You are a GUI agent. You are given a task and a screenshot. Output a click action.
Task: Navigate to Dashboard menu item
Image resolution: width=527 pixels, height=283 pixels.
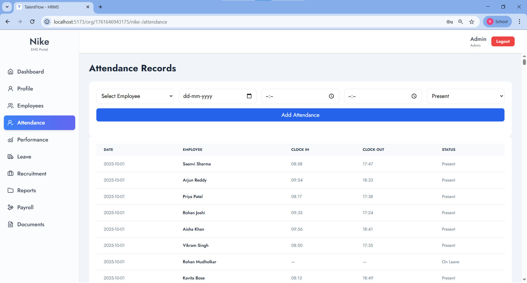(x=40, y=72)
